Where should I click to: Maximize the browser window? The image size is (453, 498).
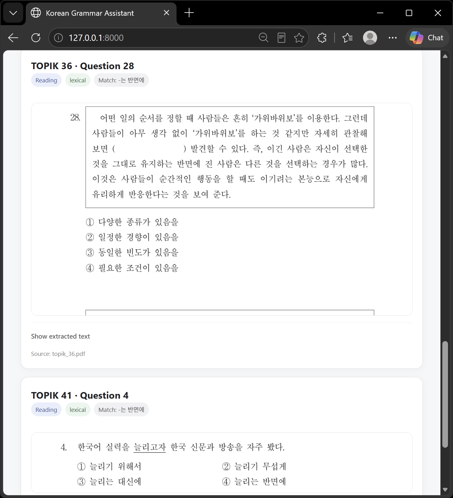(409, 13)
